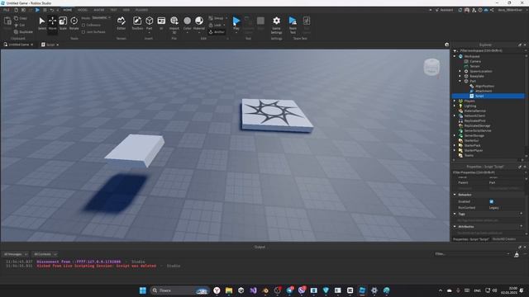Select ReplicatedStorage in the Explorer
Screen dimensions: 529x297
tap(477, 126)
